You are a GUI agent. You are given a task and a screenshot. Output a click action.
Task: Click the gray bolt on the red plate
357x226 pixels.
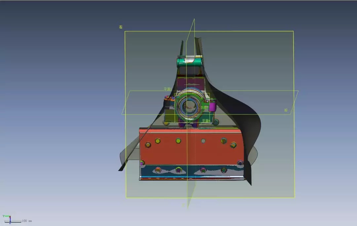click(203, 141)
